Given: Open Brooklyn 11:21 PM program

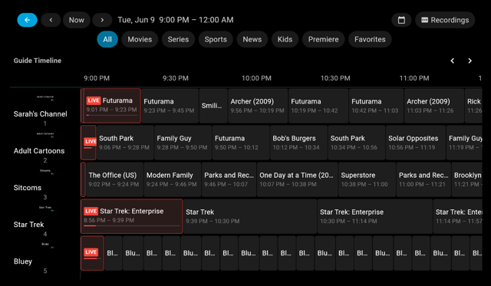Looking at the screenshot, I should point(467,179).
